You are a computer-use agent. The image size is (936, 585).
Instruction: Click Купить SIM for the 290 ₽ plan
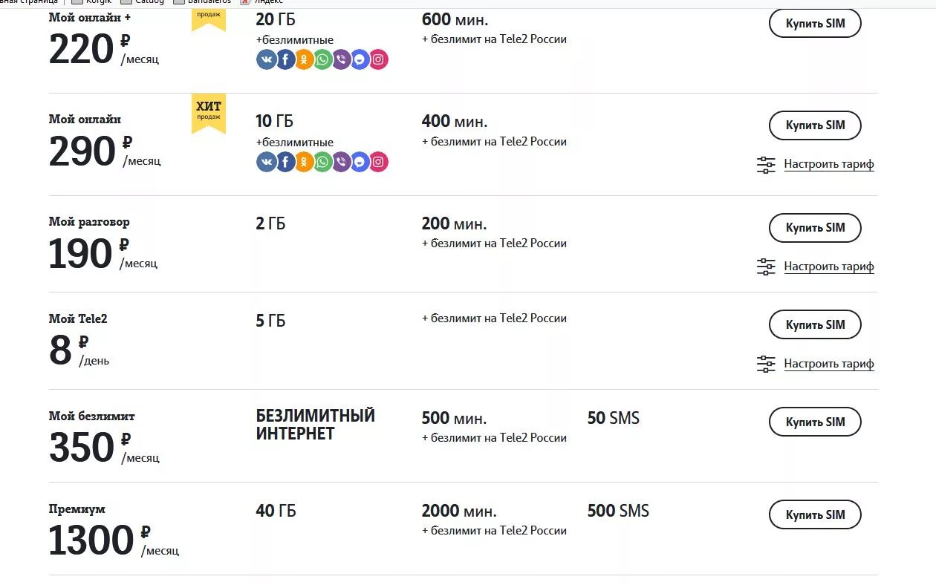(x=815, y=125)
